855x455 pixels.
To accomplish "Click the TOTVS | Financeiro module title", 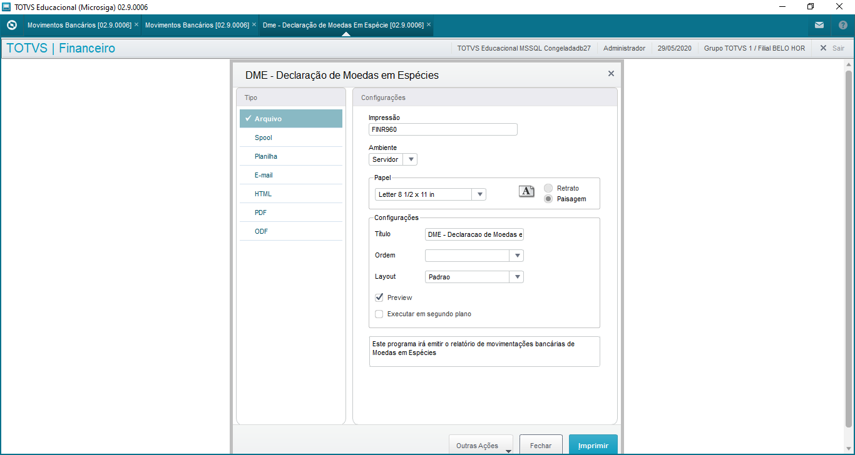I will pos(61,48).
